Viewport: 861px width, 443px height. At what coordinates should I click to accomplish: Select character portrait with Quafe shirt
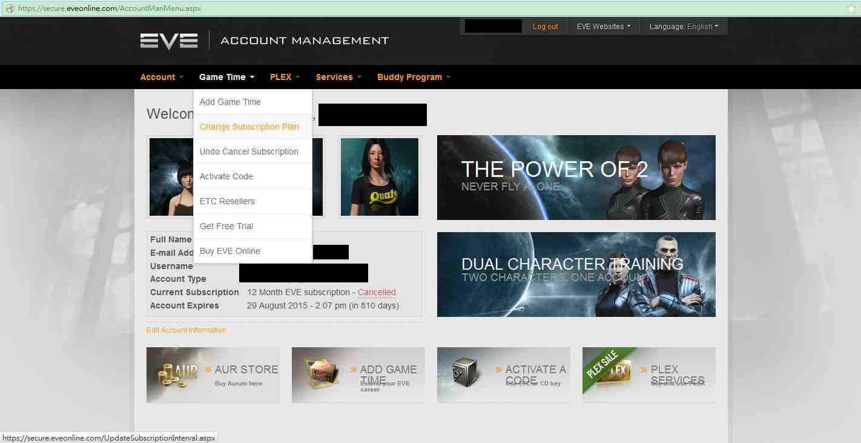[x=380, y=177]
